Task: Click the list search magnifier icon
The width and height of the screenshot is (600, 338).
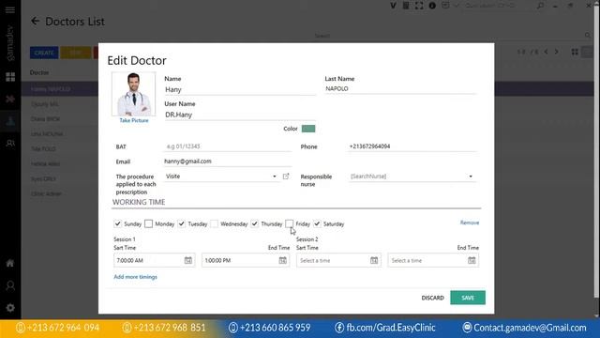Action: coord(588,36)
